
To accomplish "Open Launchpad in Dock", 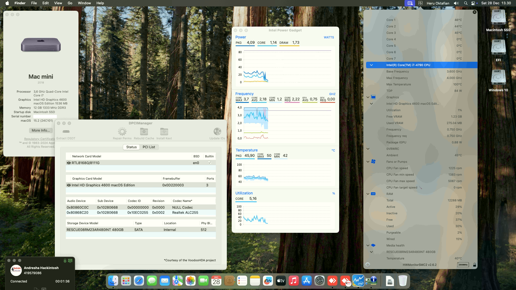I will tap(126, 281).
